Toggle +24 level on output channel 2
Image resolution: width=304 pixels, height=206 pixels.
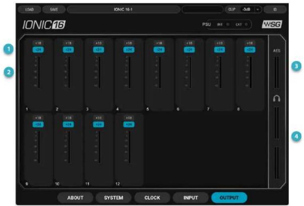pos(69,50)
